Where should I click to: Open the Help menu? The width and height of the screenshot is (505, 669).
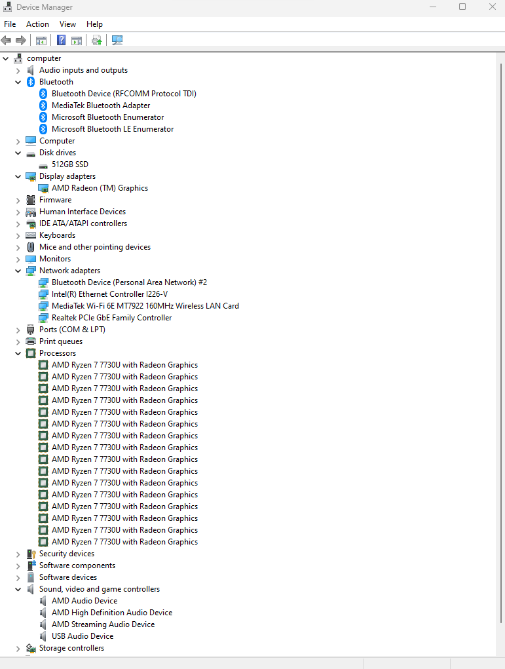(x=95, y=24)
